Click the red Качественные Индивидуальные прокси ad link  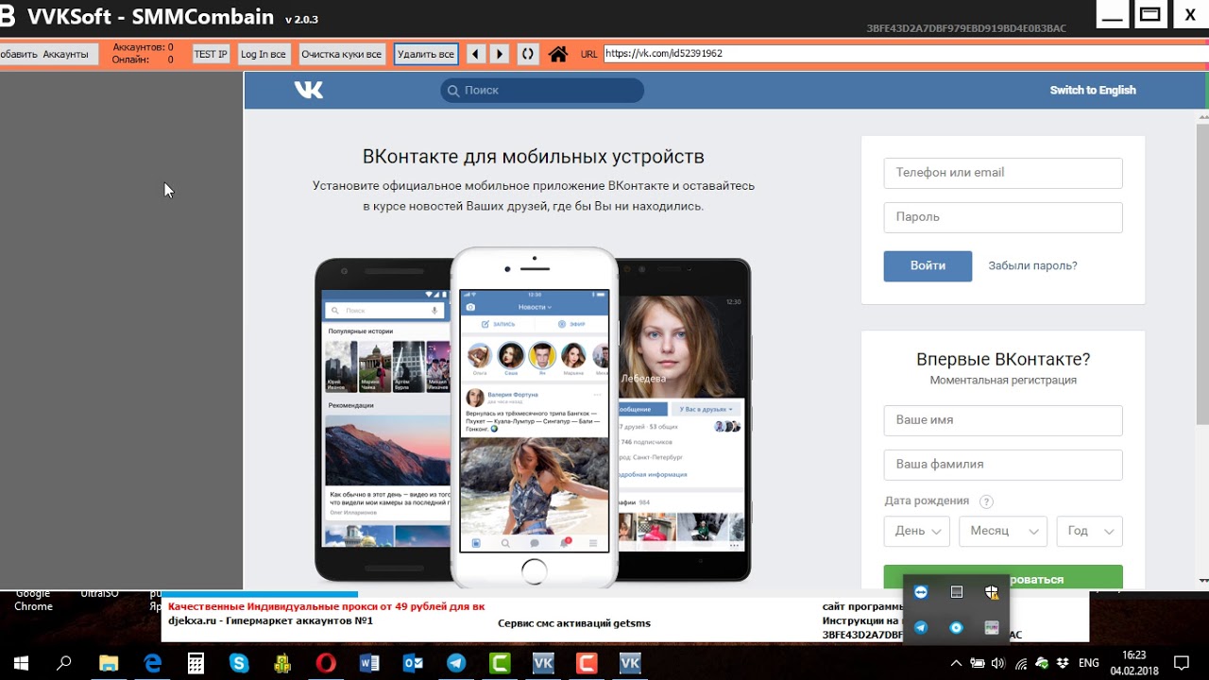coord(326,606)
